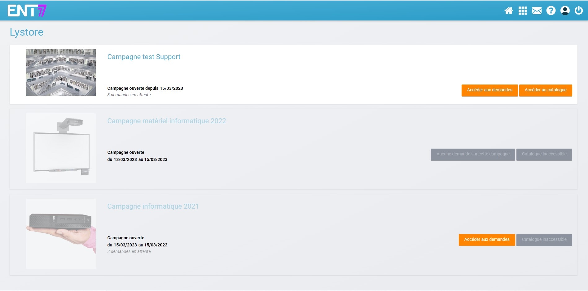
Task: Click the ENT77 logo
Action: pos(27,11)
